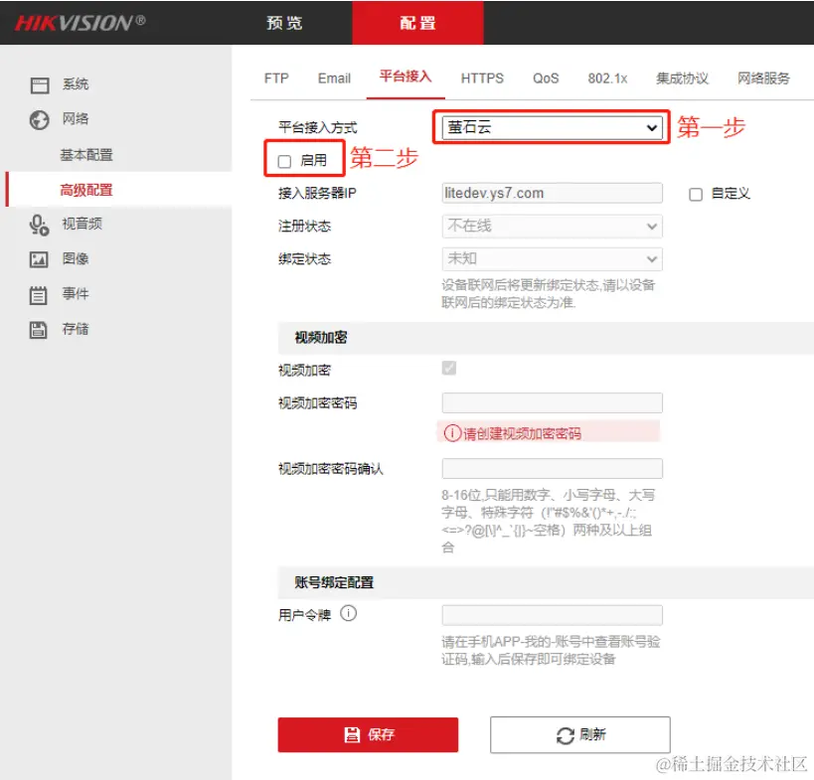The width and height of the screenshot is (814, 780).
Task: Check the 自定义 custom checkbox
Action: (x=696, y=195)
